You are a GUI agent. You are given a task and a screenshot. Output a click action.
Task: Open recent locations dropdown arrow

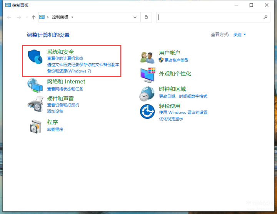click(x=27, y=17)
